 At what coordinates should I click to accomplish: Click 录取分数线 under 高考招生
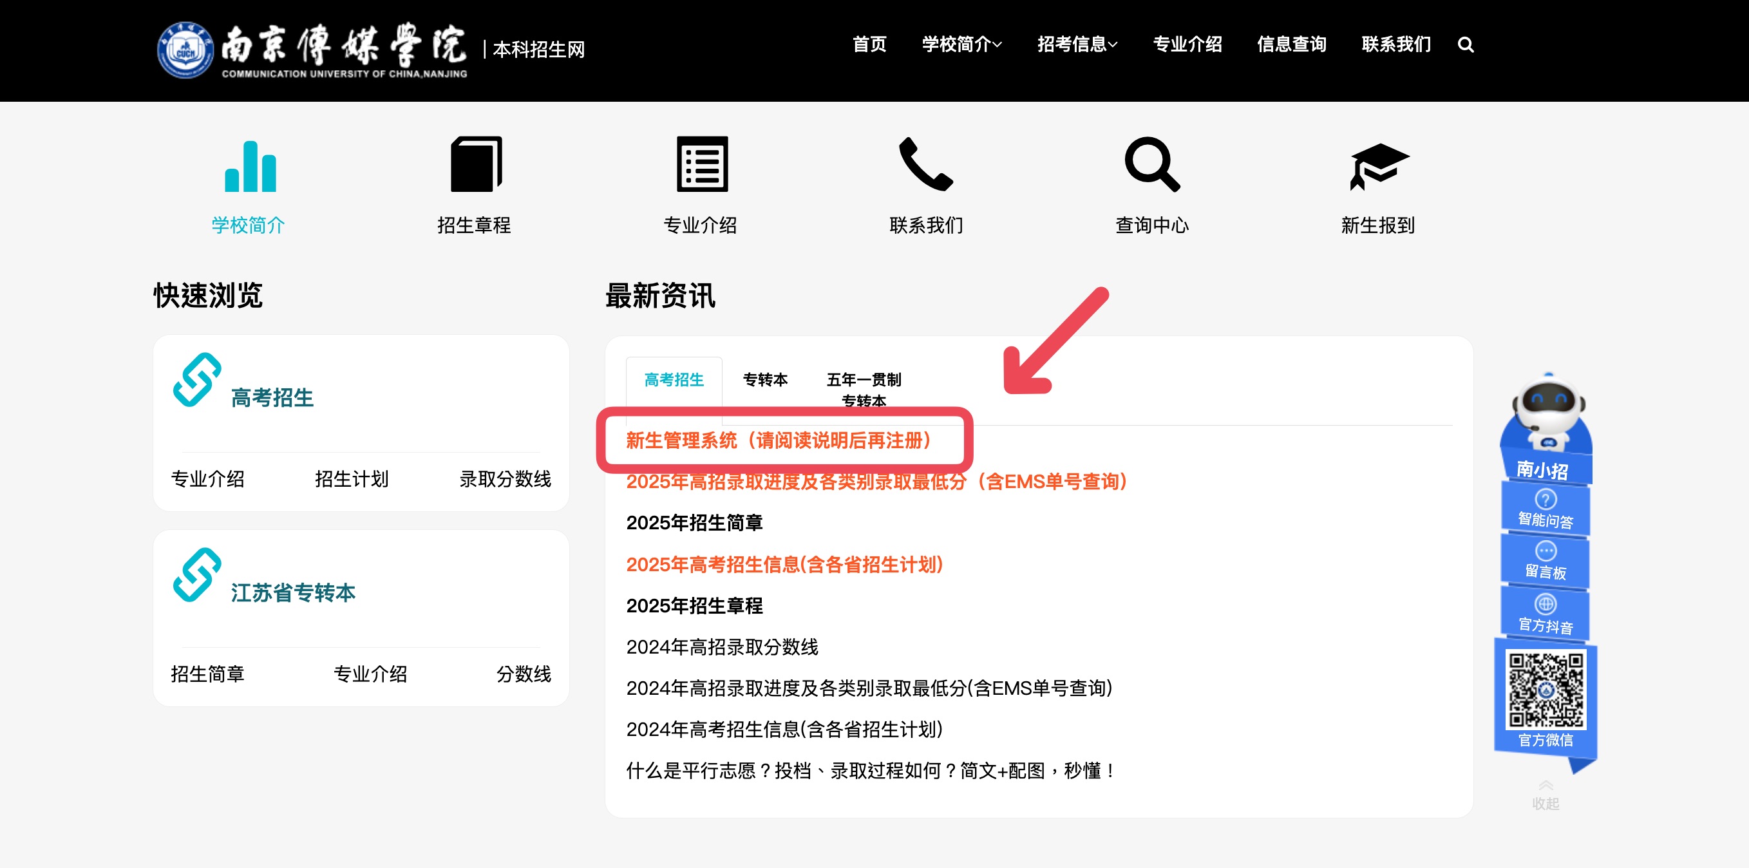tap(504, 479)
